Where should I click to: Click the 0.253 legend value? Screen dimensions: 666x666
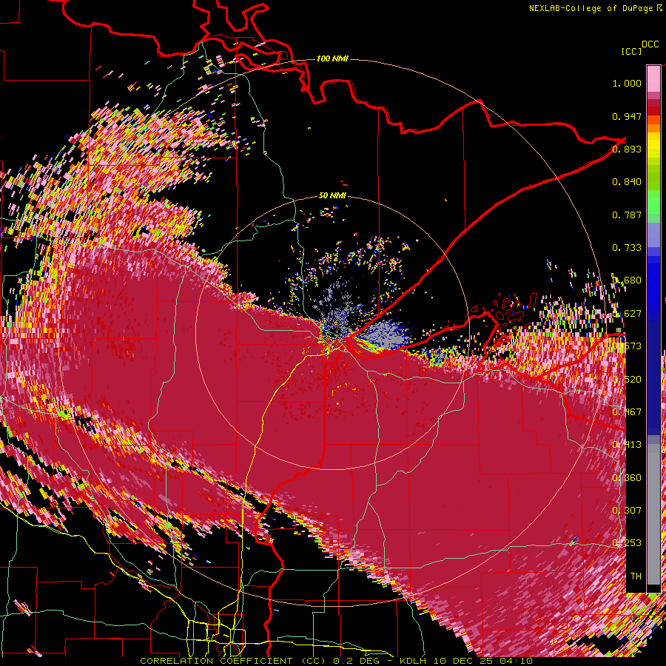[628, 543]
